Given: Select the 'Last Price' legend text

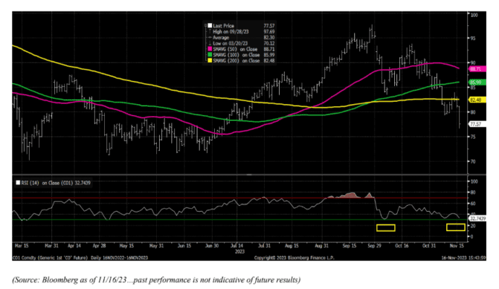Looking at the screenshot, I should [223, 26].
